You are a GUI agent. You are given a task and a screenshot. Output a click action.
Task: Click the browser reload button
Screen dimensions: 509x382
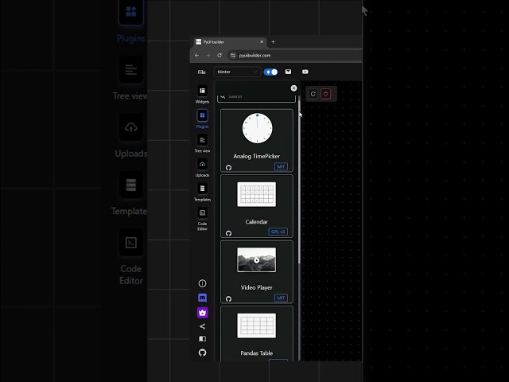(220, 56)
